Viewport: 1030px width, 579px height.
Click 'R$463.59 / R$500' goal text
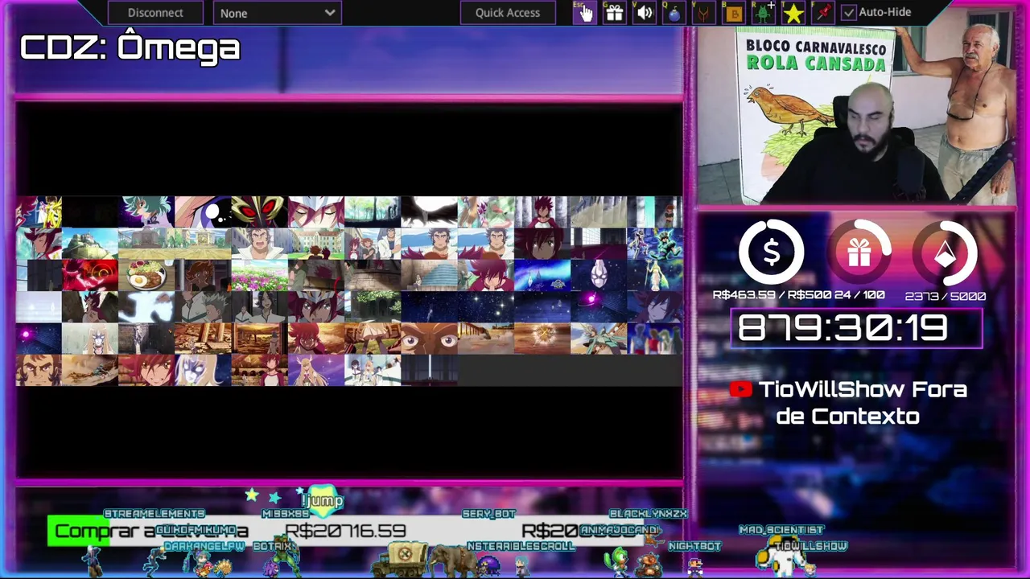click(x=771, y=295)
